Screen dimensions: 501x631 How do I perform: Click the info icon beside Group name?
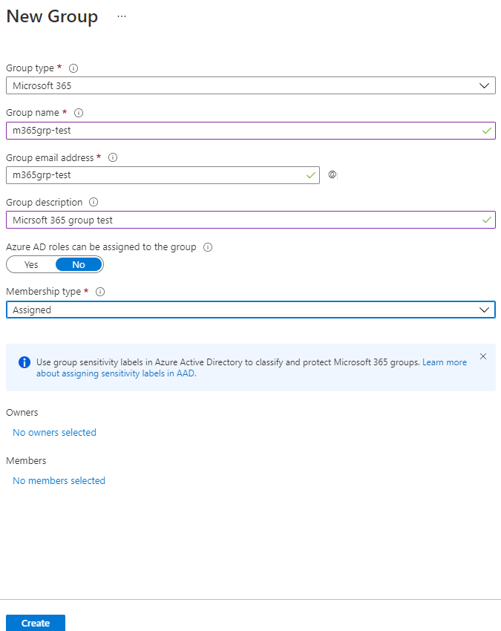click(x=79, y=112)
